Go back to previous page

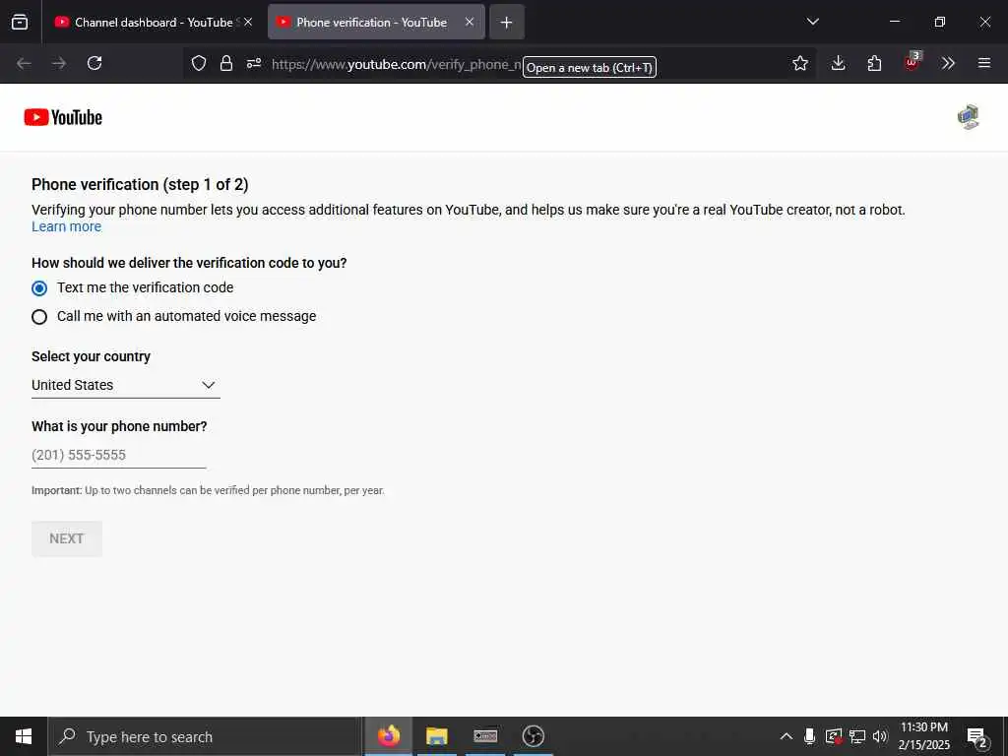24,63
